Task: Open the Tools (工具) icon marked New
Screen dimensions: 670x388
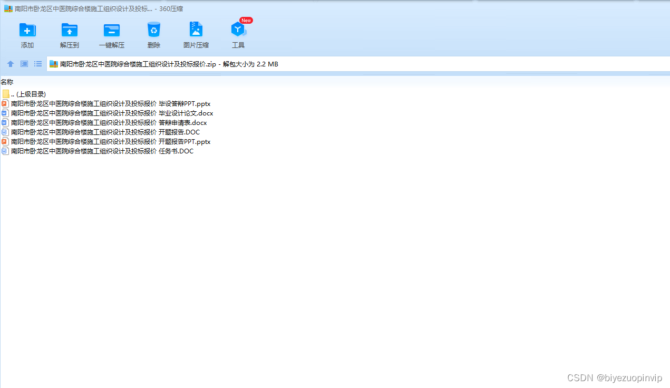Action: pyautogui.click(x=238, y=30)
